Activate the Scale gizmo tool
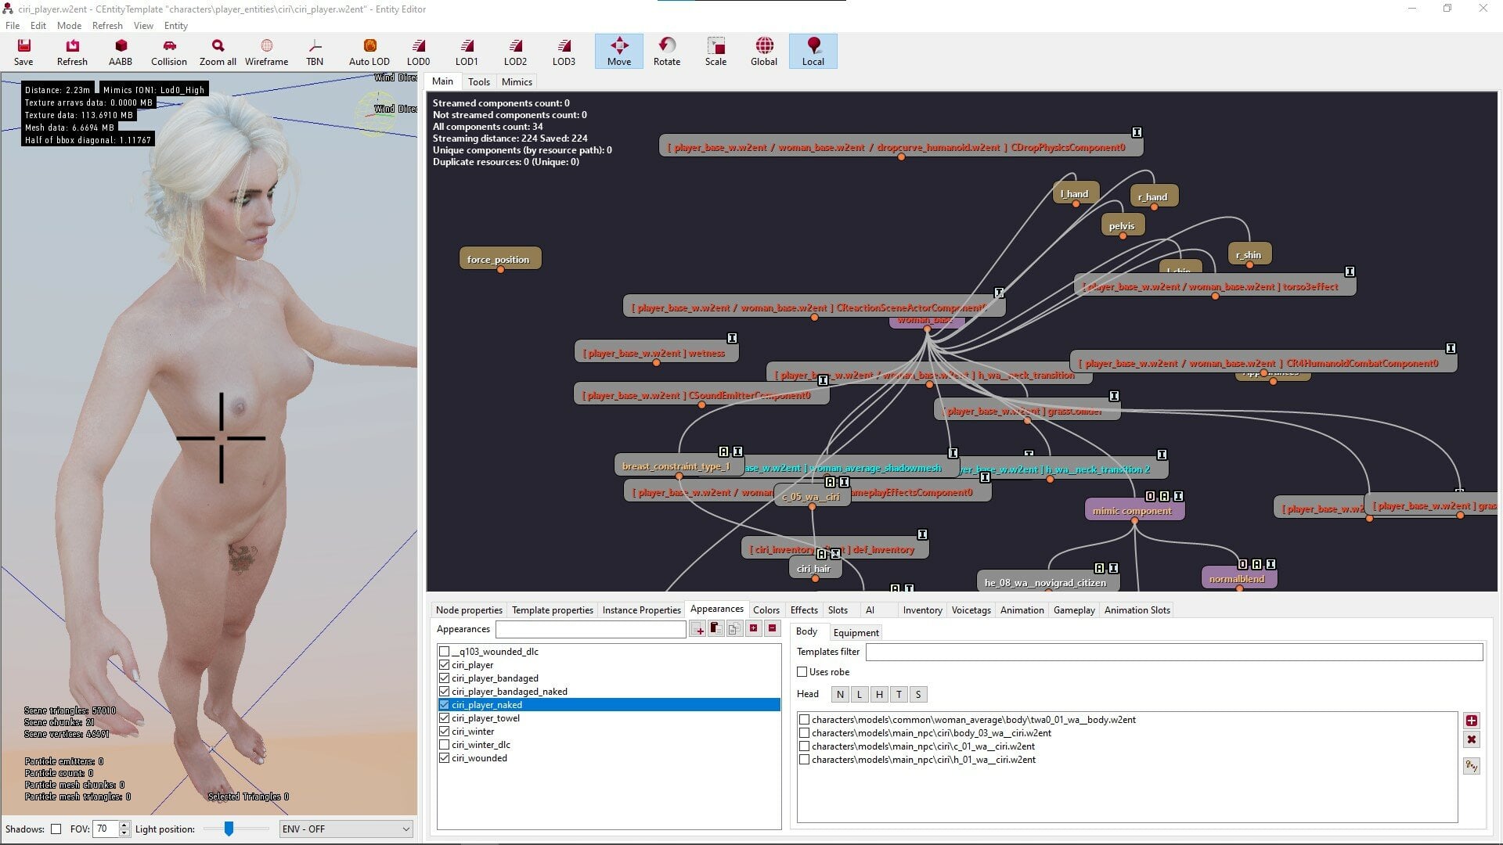Image resolution: width=1503 pixels, height=845 pixels. (x=715, y=52)
